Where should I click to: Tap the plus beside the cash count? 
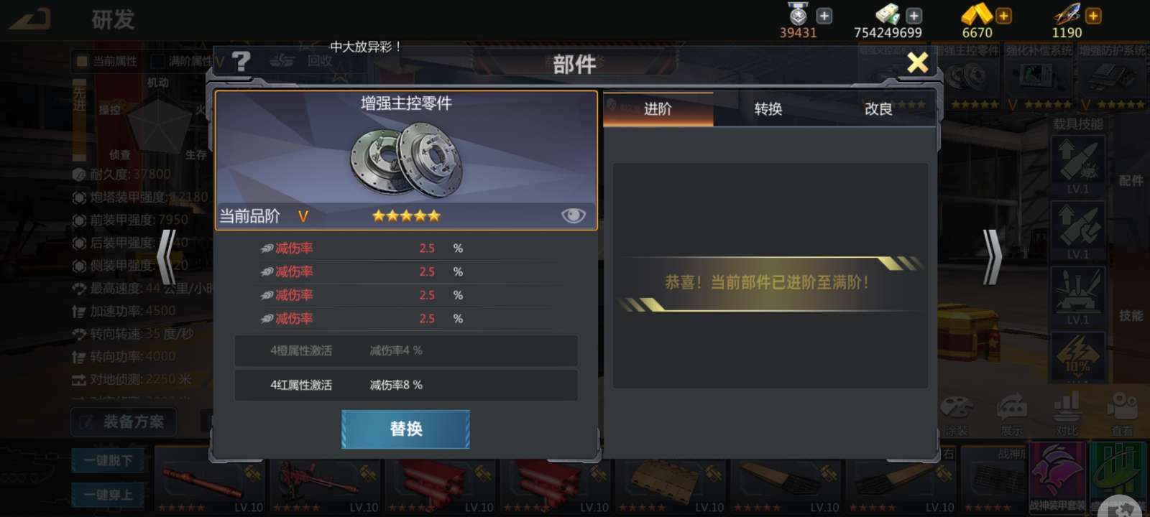tap(914, 15)
